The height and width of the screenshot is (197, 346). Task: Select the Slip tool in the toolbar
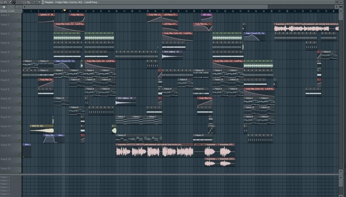coord(24,2)
